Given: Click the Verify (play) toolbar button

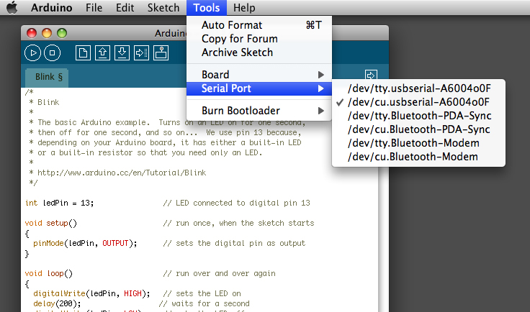Looking at the screenshot, I should 33,52.
